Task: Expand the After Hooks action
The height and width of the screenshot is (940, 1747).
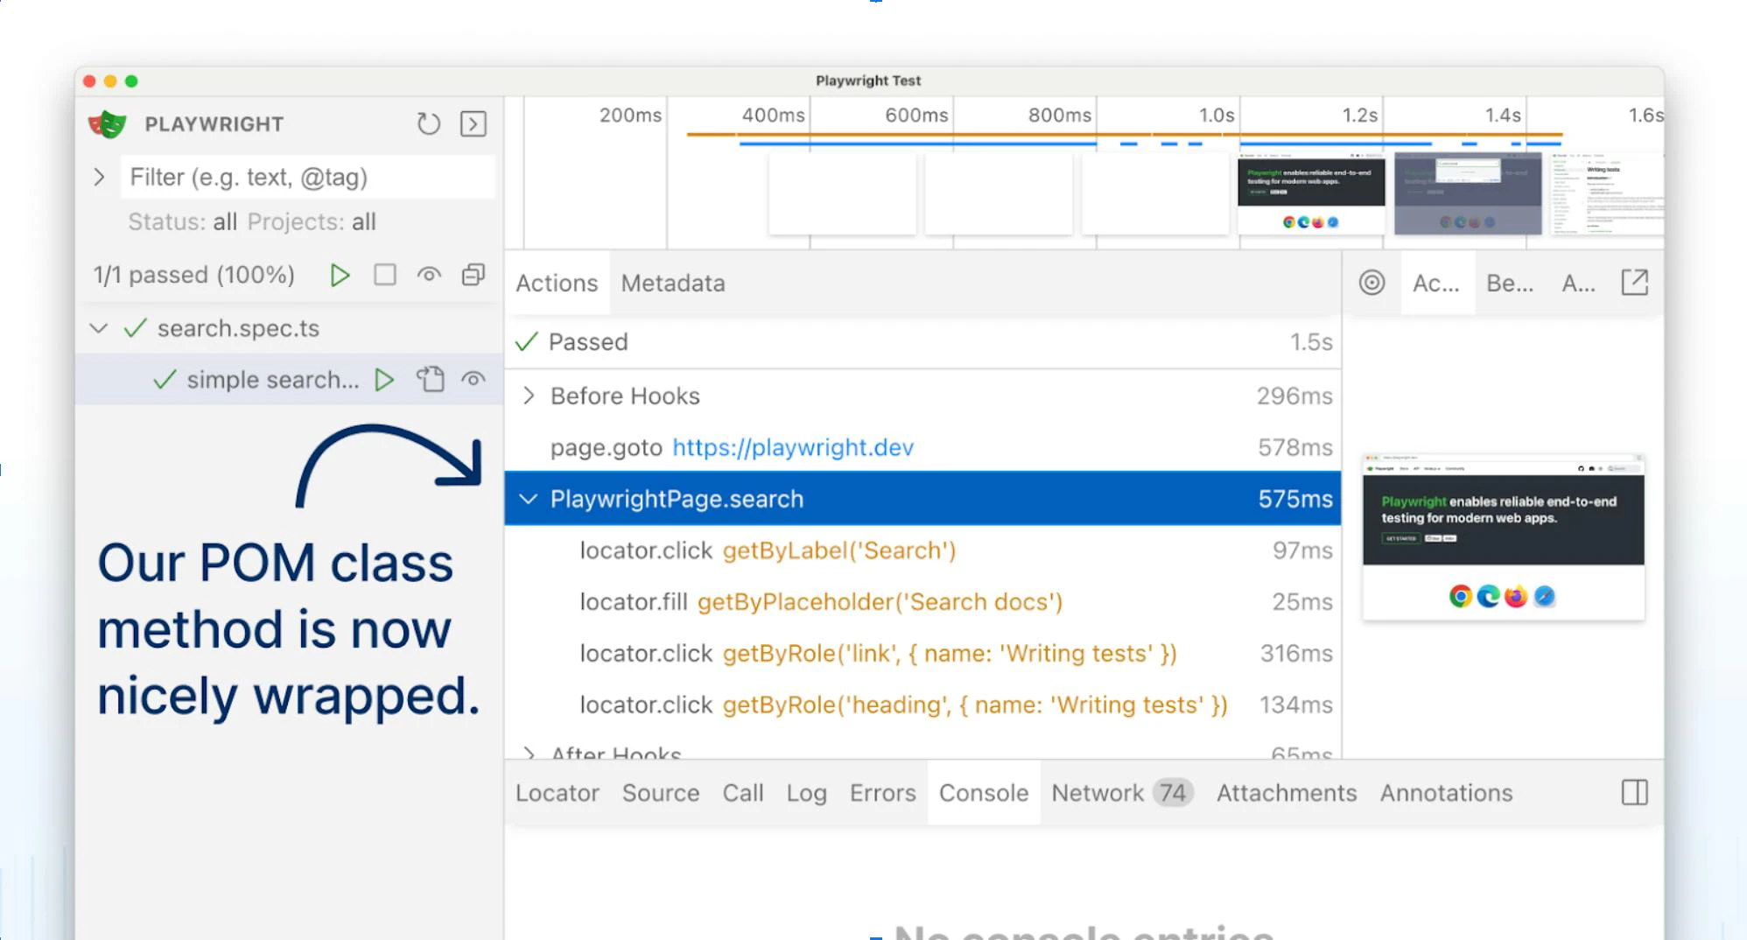Action: point(528,753)
